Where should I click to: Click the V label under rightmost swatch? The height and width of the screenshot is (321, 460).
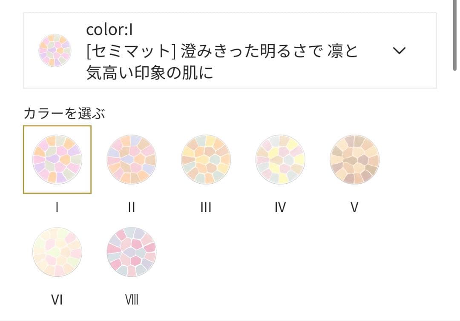[354, 207]
